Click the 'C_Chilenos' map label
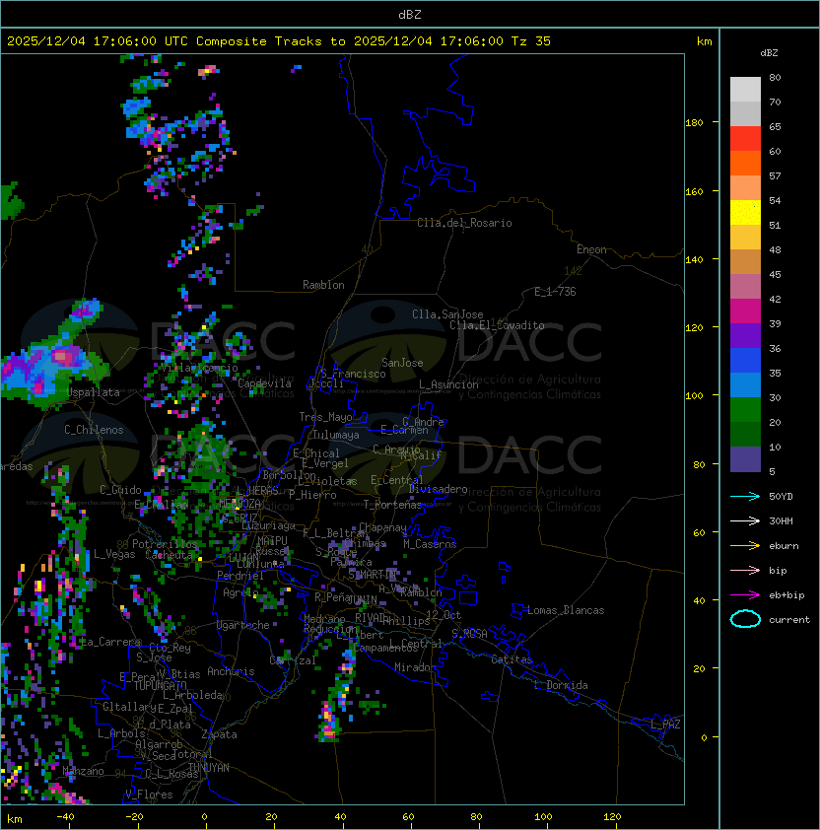 tap(94, 430)
